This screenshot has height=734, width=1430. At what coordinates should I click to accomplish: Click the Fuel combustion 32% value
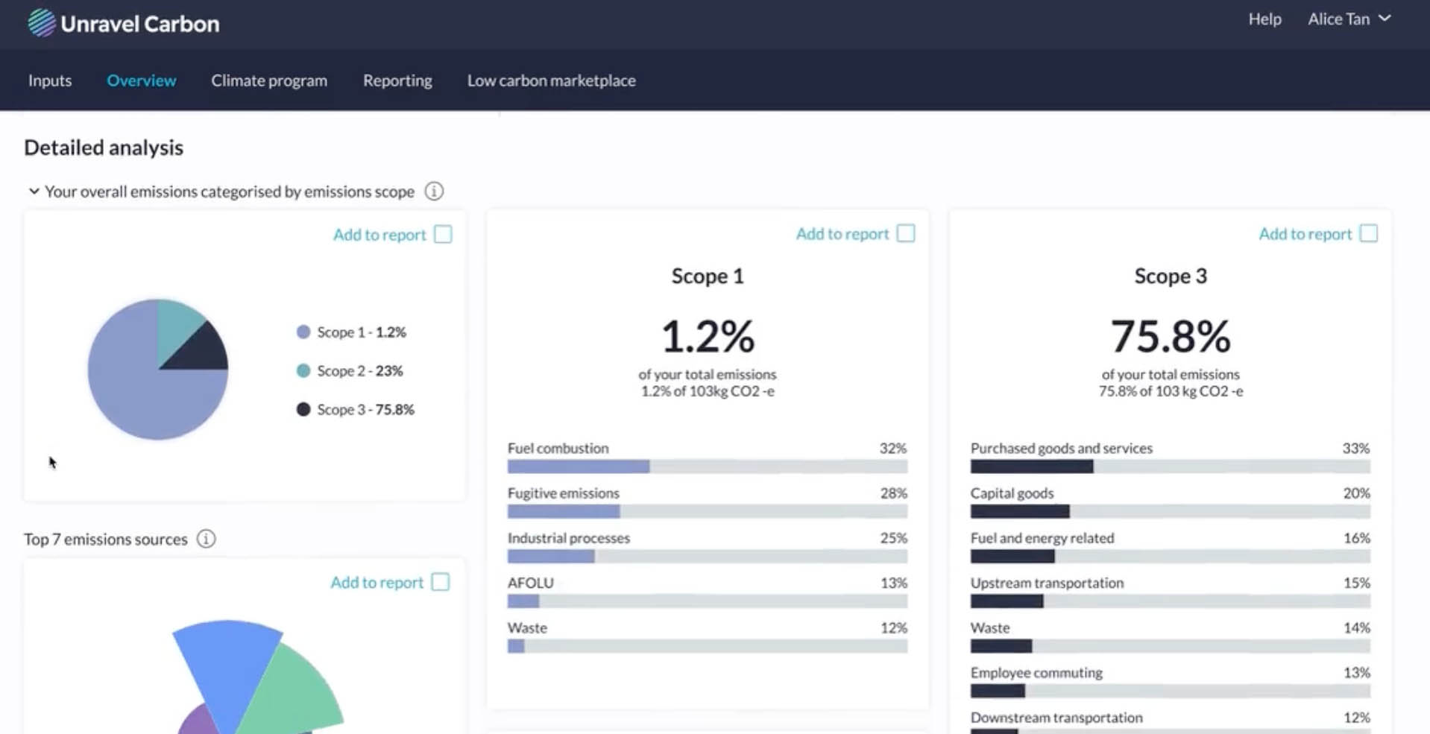tap(893, 449)
